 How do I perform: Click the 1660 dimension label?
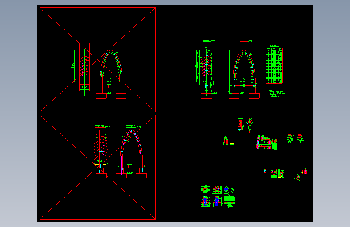pyautogui.click(x=73, y=66)
